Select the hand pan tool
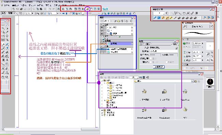 click(x=3, y=77)
